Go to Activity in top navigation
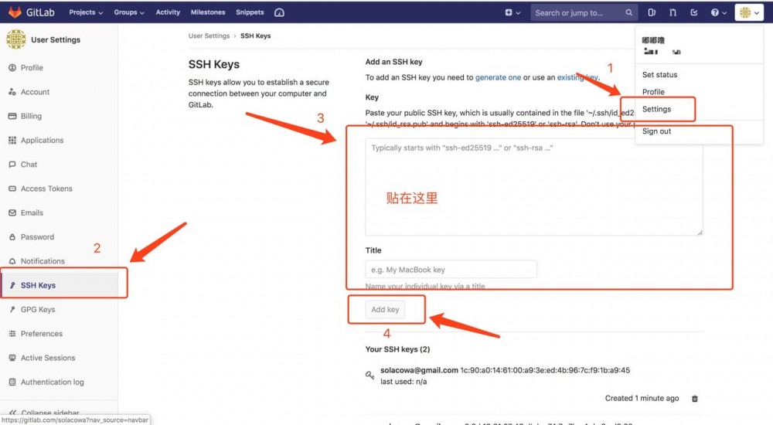This screenshot has height=425, width=773. 168,12
